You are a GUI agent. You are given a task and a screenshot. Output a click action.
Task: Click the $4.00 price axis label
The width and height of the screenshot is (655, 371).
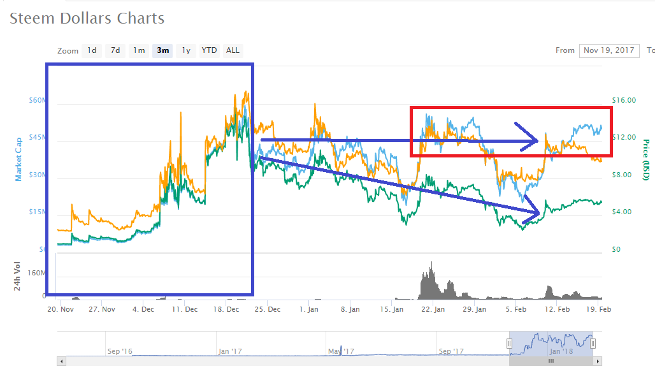622,212
